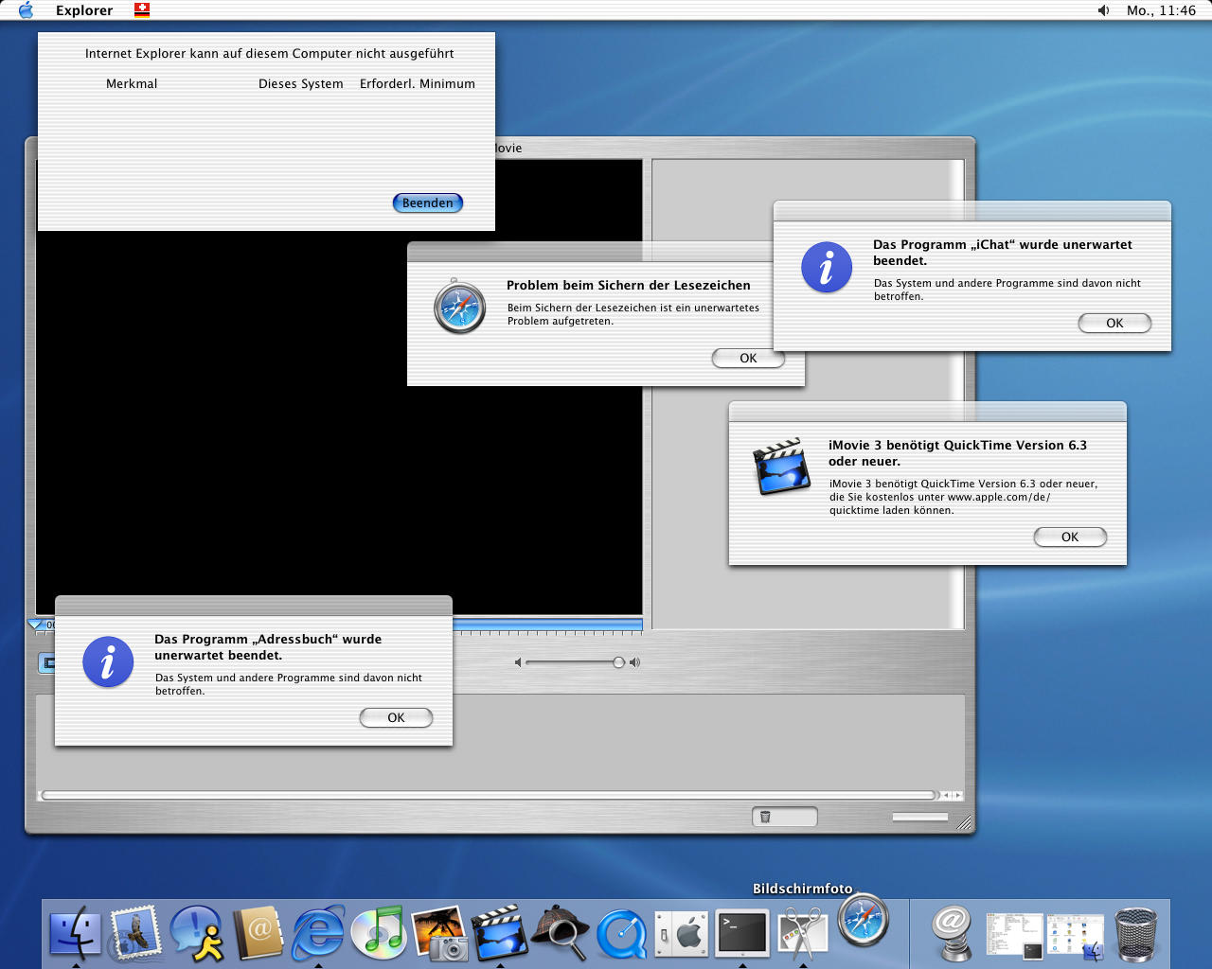The image size is (1212, 969).
Task: Open the Apple menu
Action: 26,10
